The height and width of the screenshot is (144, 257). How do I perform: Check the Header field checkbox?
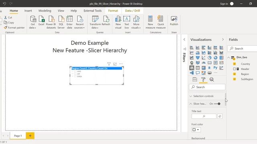click(235, 69)
